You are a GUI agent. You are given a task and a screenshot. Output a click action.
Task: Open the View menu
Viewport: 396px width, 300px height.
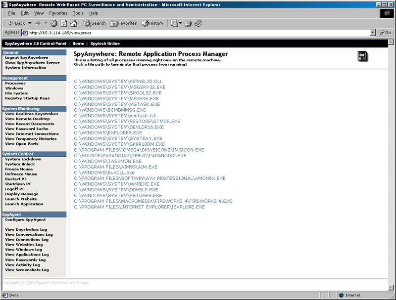[39, 13]
